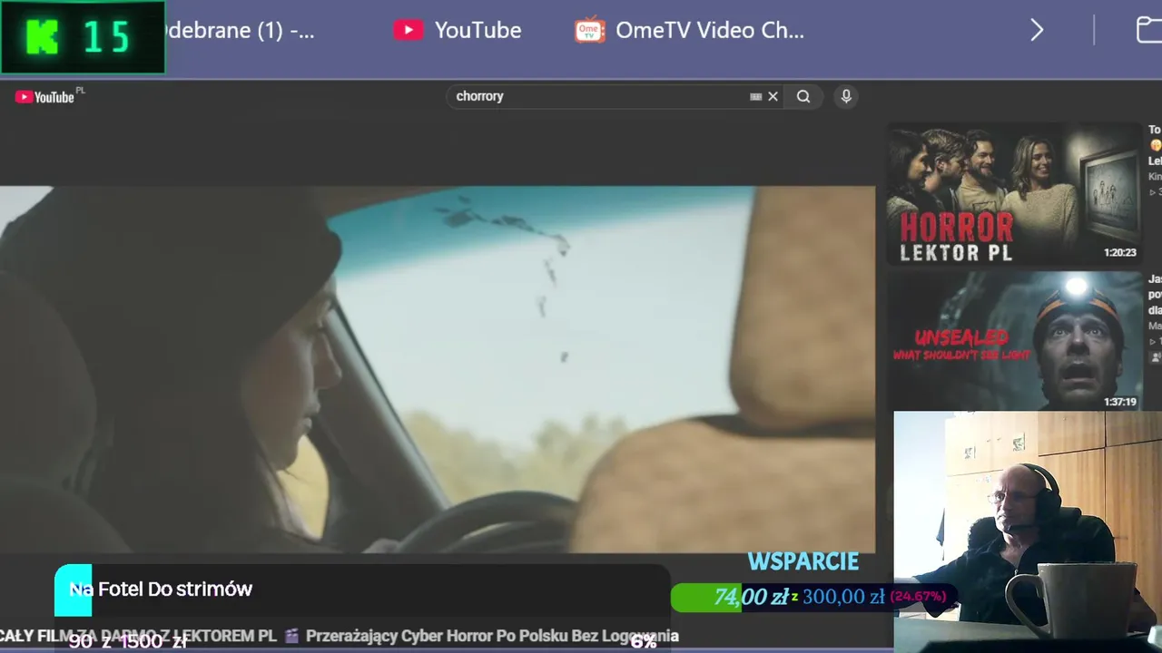The width and height of the screenshot is (1162, 653).
Task: Start voice search with the microphone
Action: click(x=846, y=96)
